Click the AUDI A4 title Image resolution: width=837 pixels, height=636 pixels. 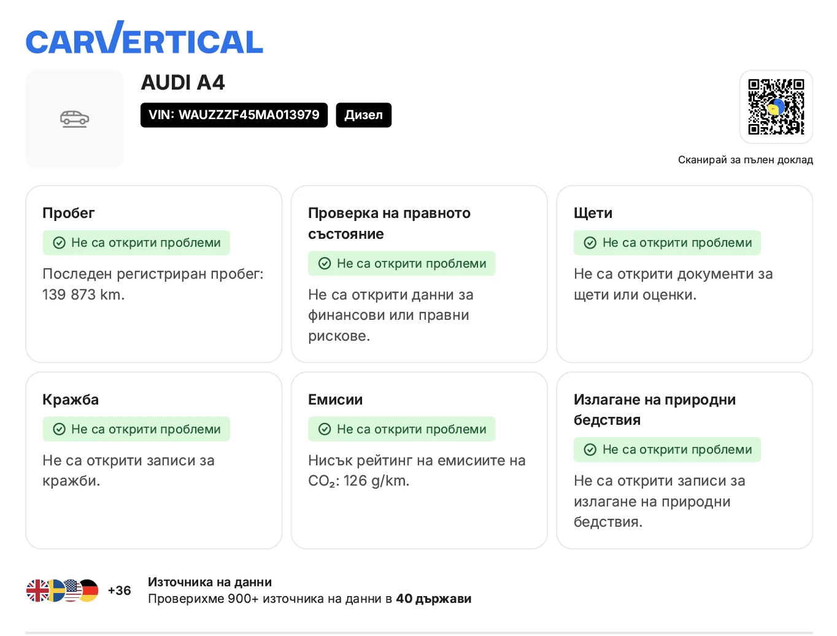pyautogui.click(x=183, y=82)
